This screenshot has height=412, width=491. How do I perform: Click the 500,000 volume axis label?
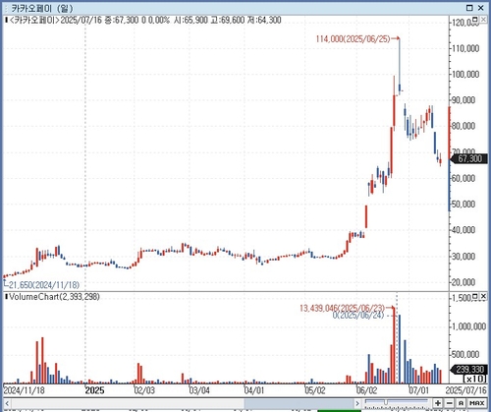click(x=465, y=355)
